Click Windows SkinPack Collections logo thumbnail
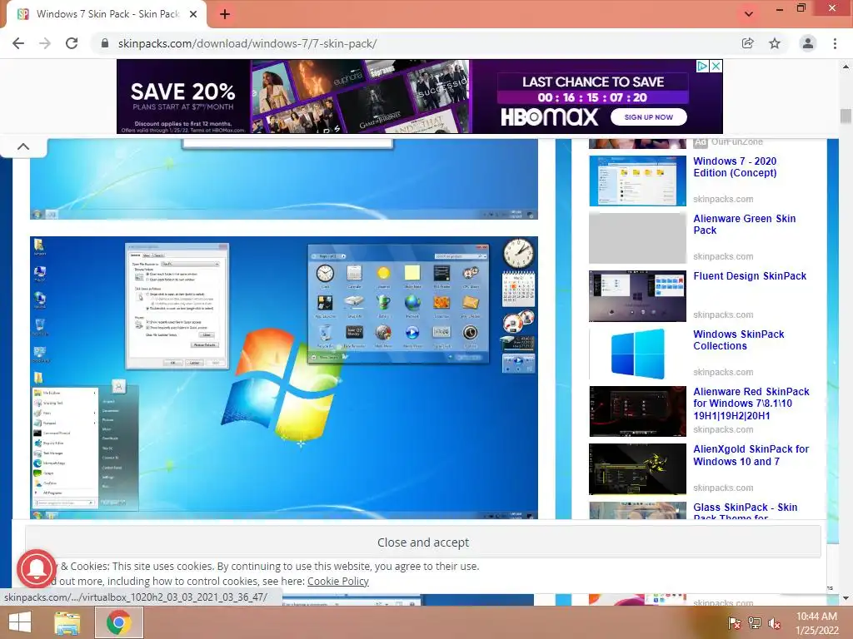The height and width of the screenshot is (639, 853). pyautogui.click(x=637, y=354)
